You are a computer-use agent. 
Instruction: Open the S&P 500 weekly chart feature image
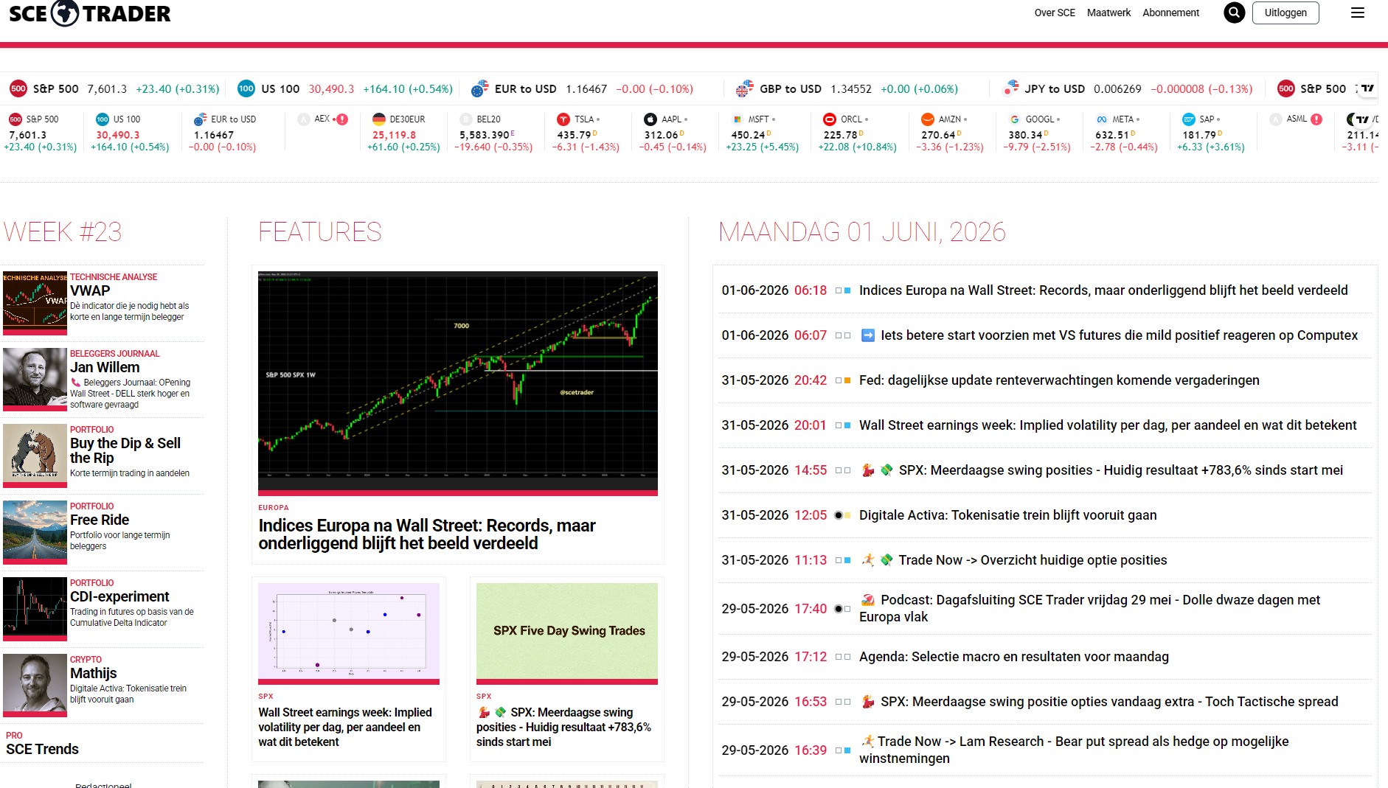tap(458, 382)
